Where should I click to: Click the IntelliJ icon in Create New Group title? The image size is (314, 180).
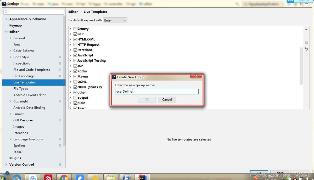point(114,77)
